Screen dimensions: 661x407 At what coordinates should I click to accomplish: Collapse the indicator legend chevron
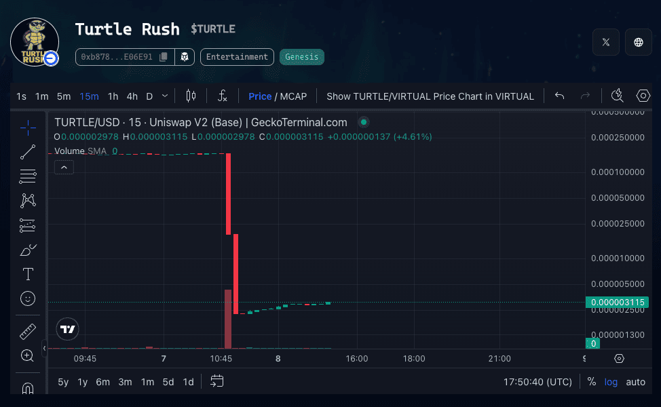click(x=64, y=167)
